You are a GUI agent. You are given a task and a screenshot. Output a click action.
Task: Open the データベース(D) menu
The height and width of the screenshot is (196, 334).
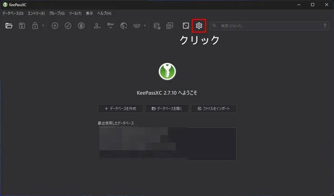pyautogui.click(x=13, y=13)
